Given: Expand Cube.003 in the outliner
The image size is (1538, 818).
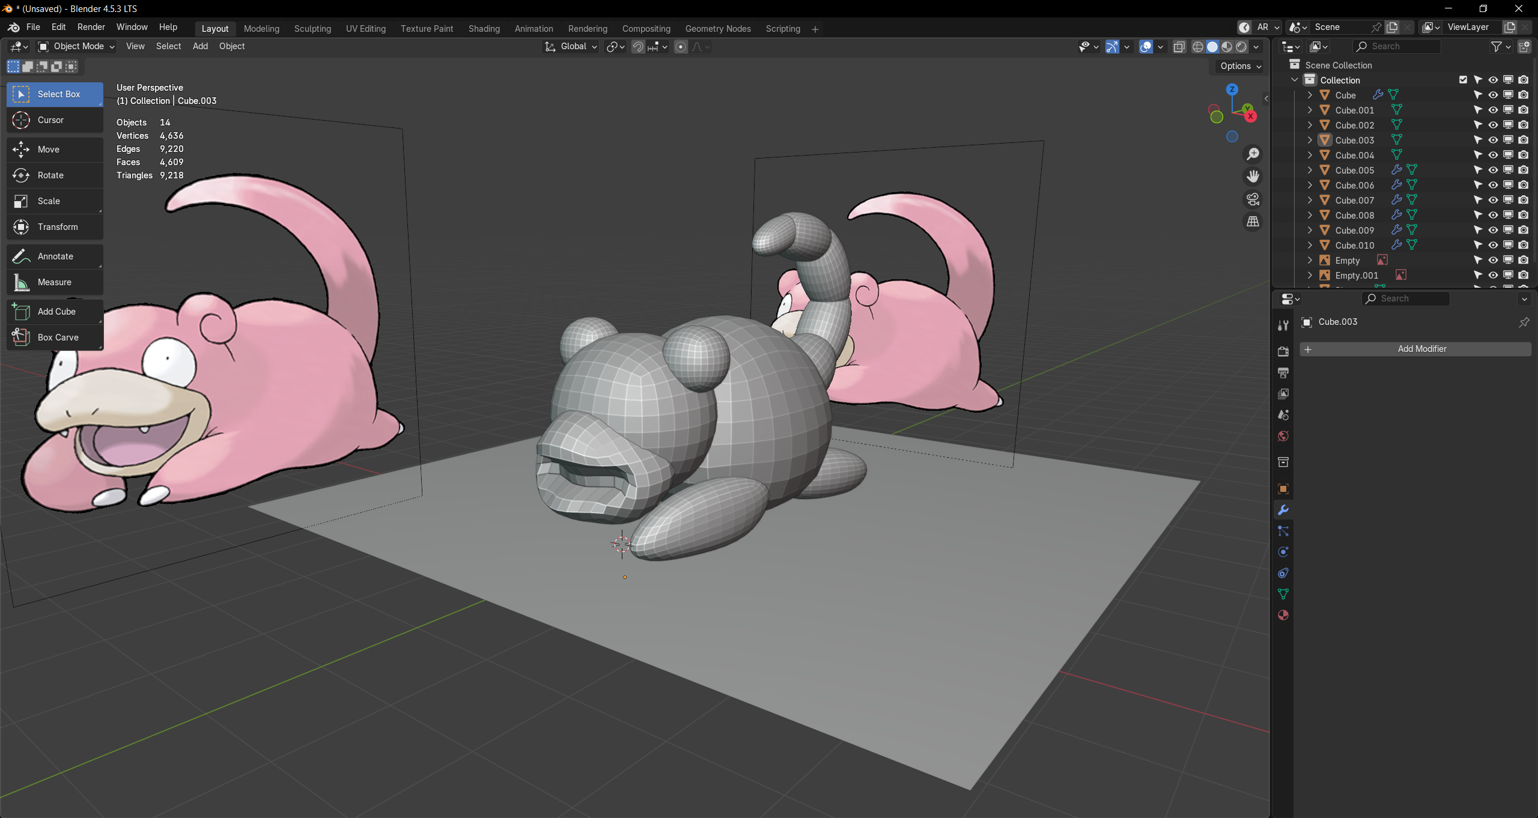Looking at the screenshot, I should tap(1310, 140).
